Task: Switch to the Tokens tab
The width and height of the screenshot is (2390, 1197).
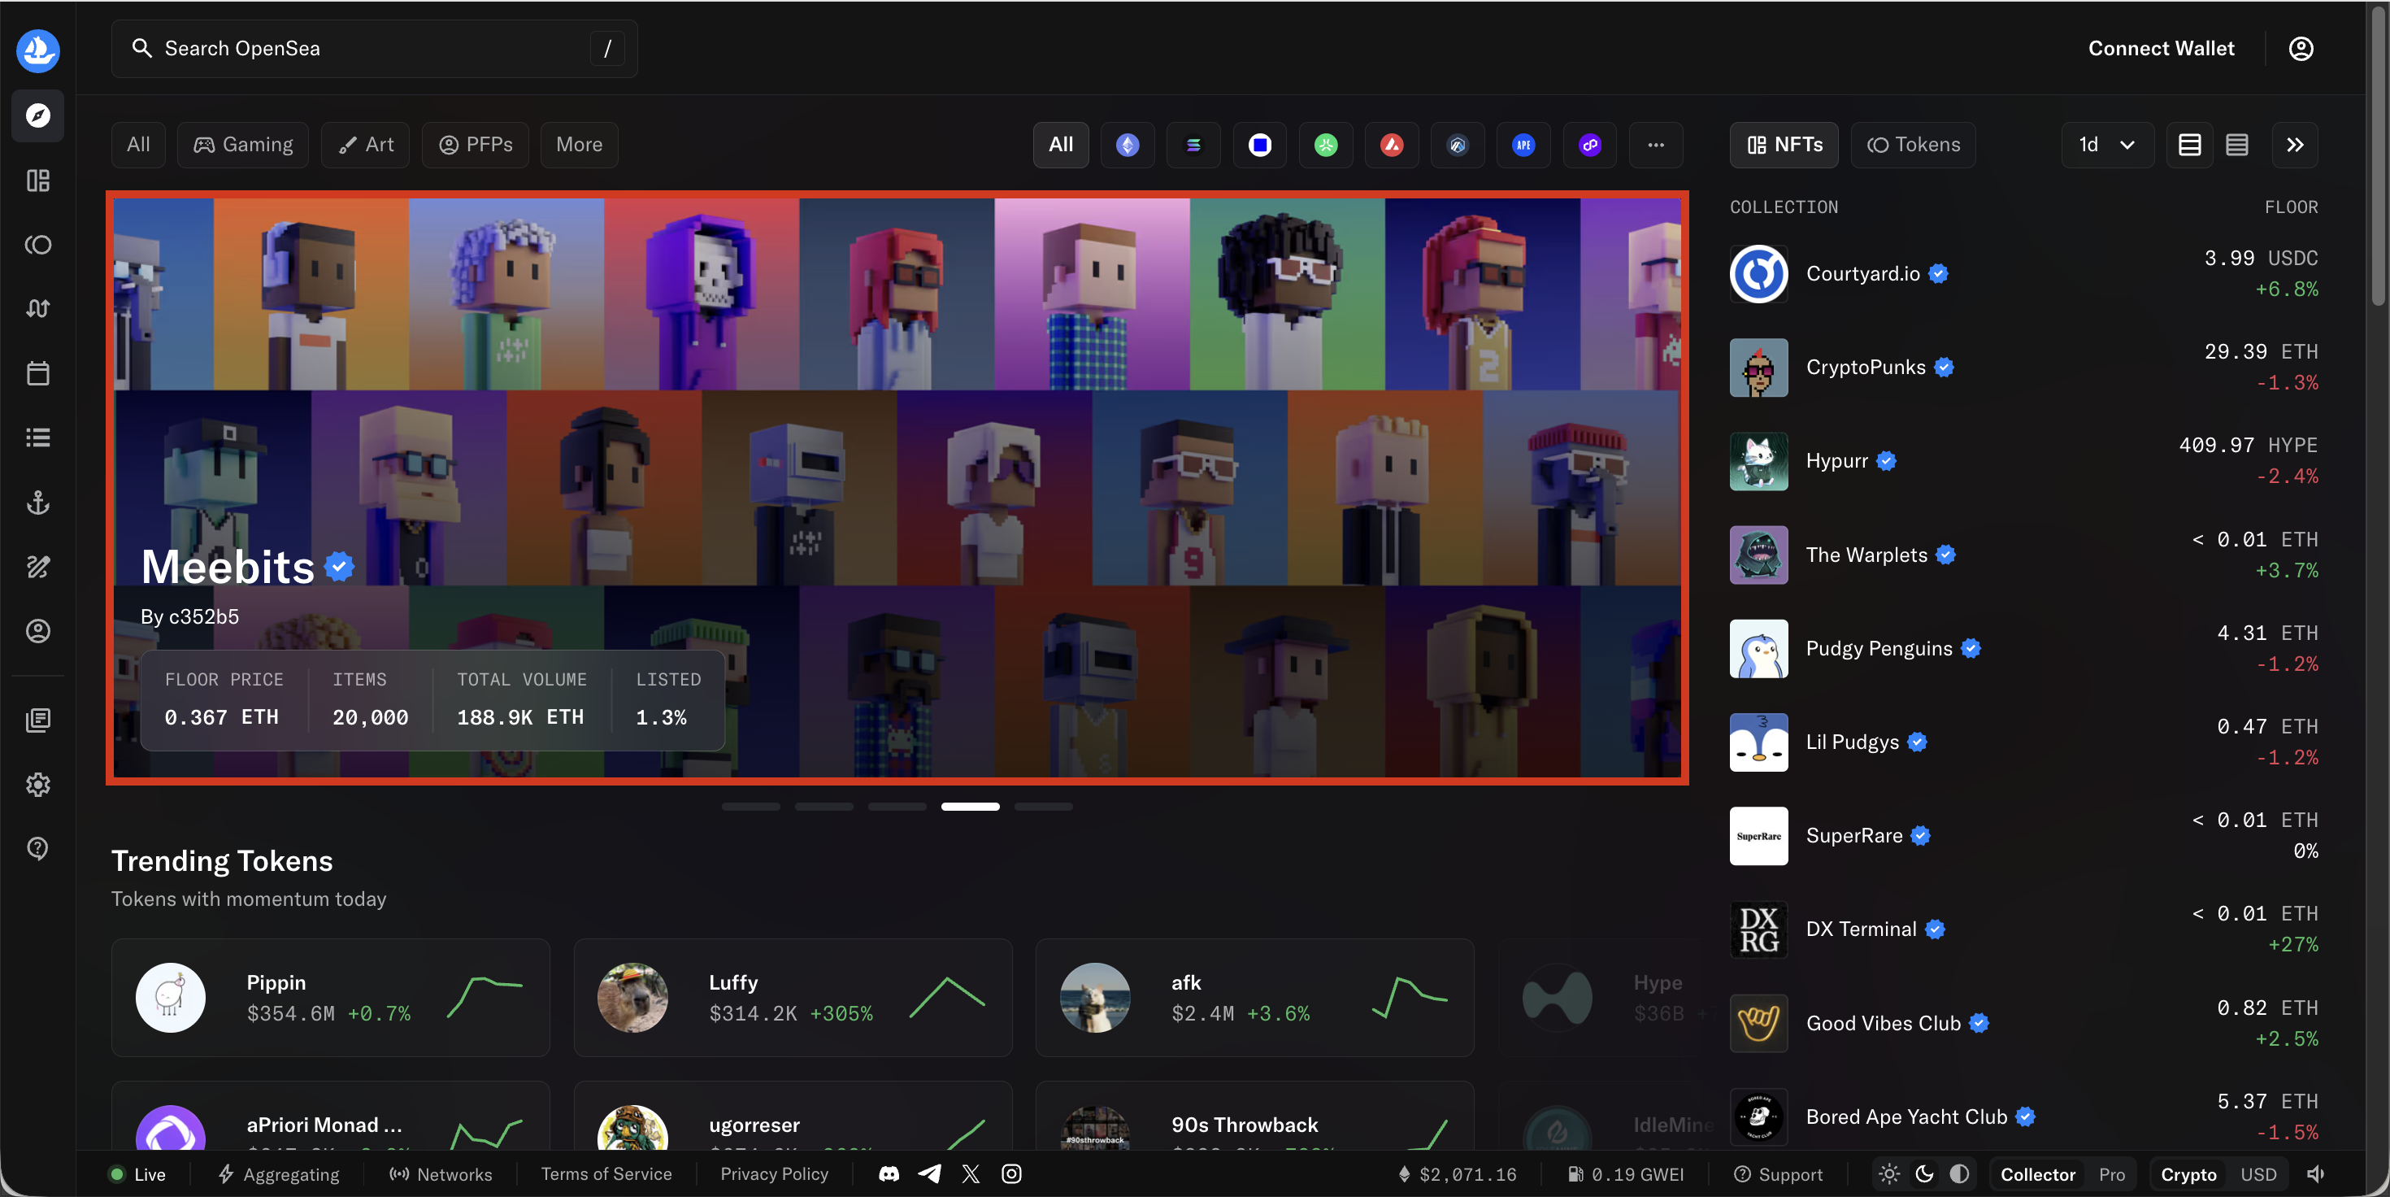Action: (1913, 145)
